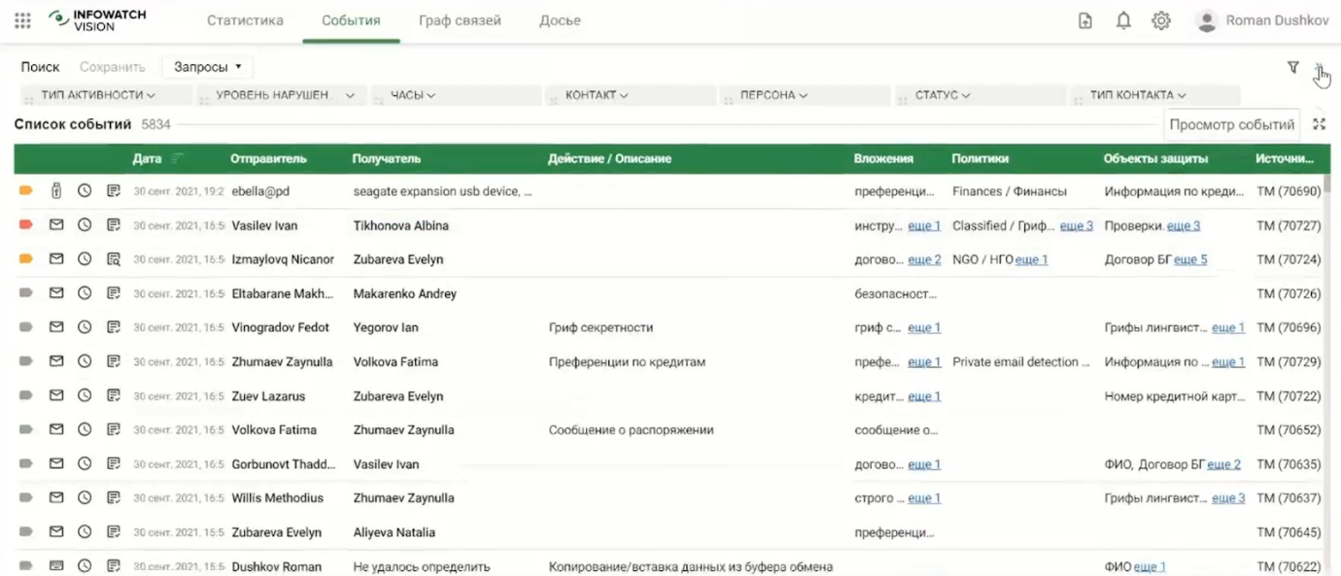Click the mail icon in Eltabarane Makh row
Viewport: 1341px width, 576px height.
[x=56, y=293]
